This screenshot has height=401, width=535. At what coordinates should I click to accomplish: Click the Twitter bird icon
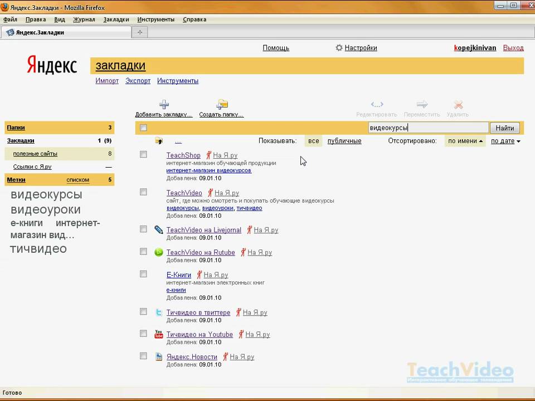(159, 312)
